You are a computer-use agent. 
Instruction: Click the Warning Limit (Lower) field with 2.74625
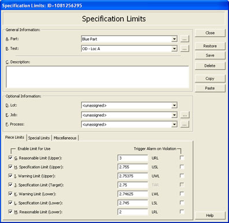coord(133,194)
